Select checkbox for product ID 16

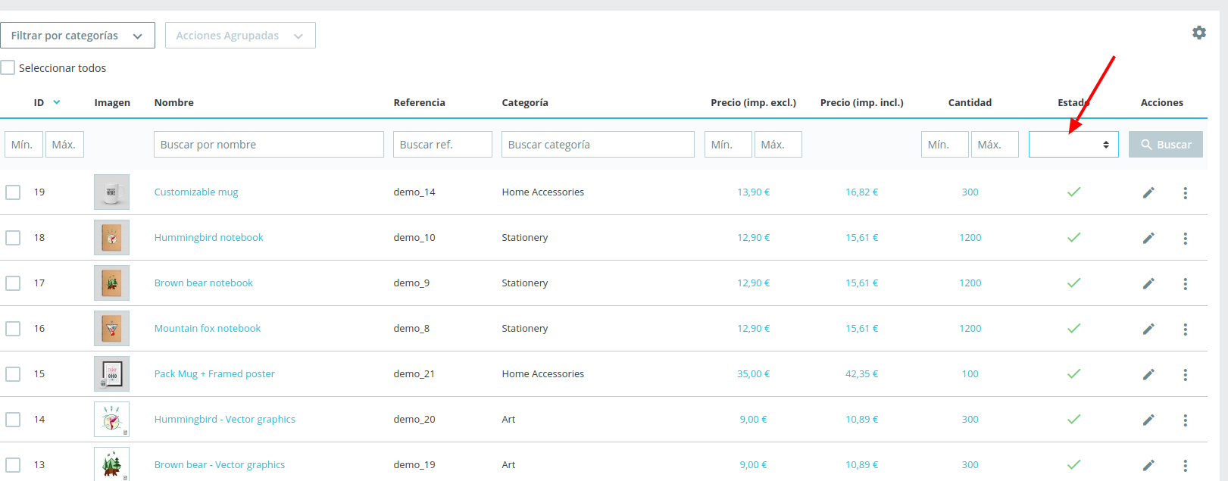click(x=13, y=329)
